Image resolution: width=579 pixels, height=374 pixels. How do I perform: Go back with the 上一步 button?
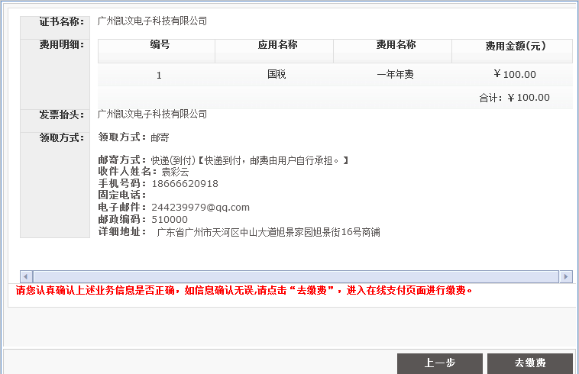440,363
